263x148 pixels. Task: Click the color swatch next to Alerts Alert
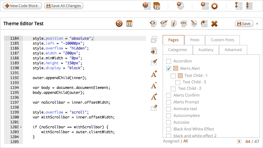point(176,69)
